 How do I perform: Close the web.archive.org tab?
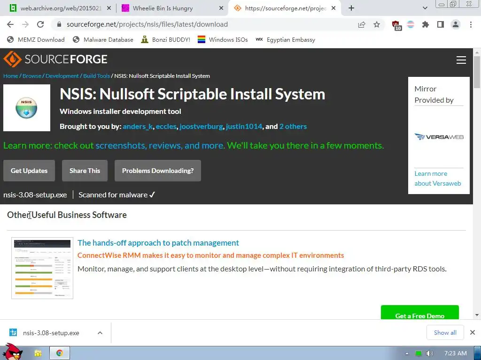(x=109, y=8)
